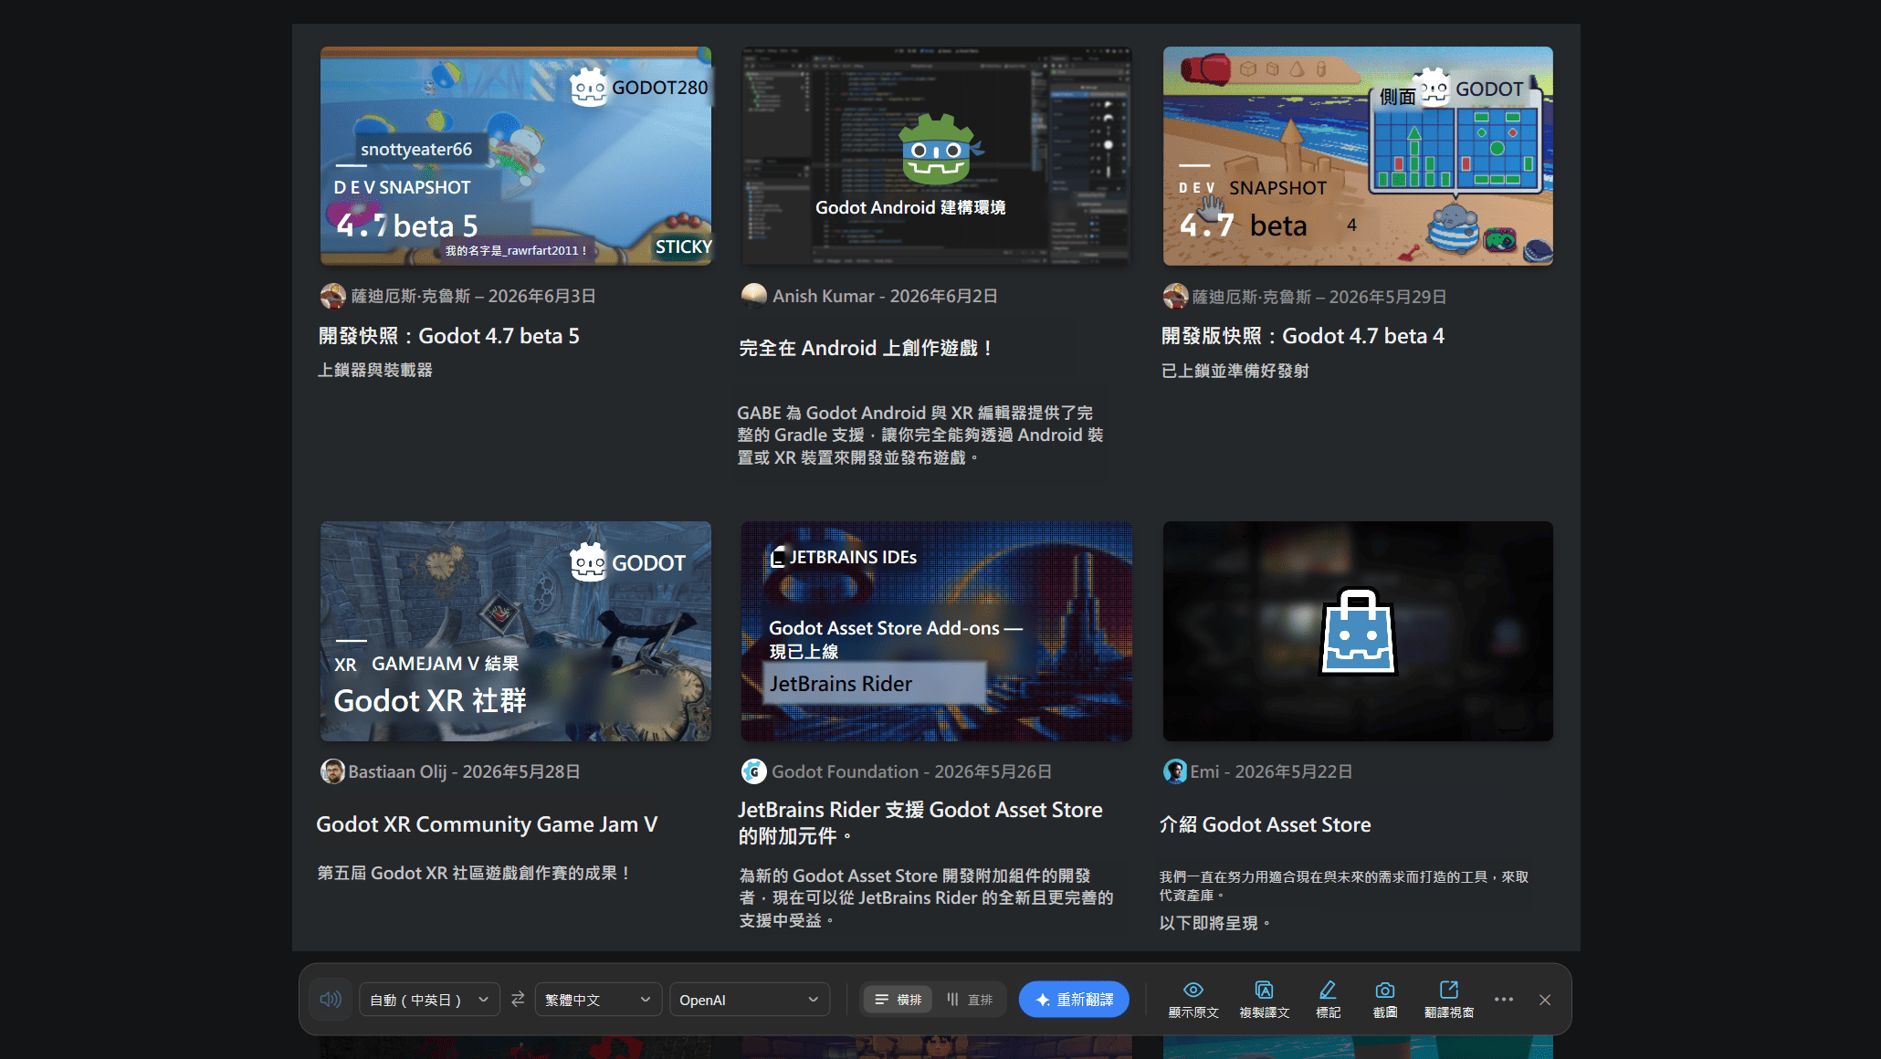This screenshot has width=1881, height=1059.
Task: Open the three-dot more options menu
Action: pos(1504,1000)
